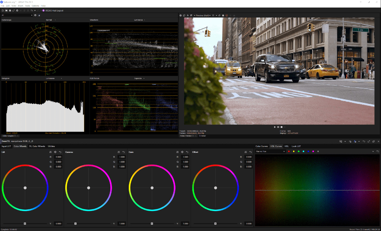381x231 pixels.
Task: Switch to Look LUT tab
Action: pos(296,146)
